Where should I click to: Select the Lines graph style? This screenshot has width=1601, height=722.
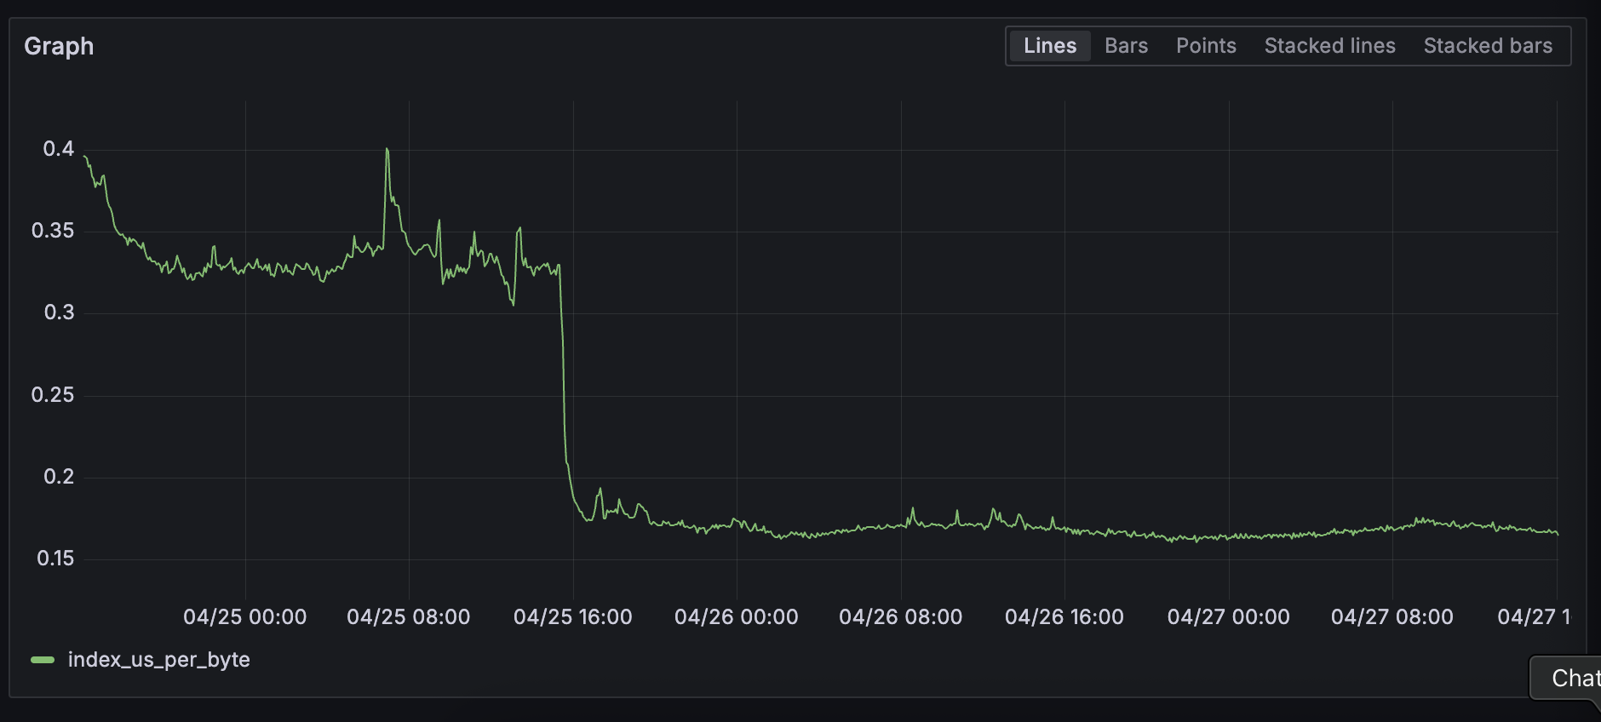click(x=1049, y=46)
